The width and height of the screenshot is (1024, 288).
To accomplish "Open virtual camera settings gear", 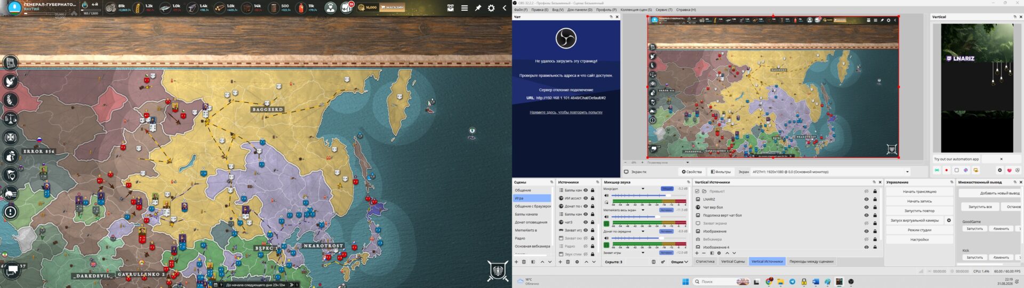I will tap(949, 220).
